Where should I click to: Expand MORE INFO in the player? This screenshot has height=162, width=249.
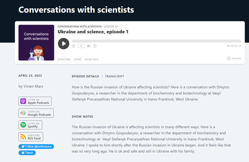coord(92,60)
